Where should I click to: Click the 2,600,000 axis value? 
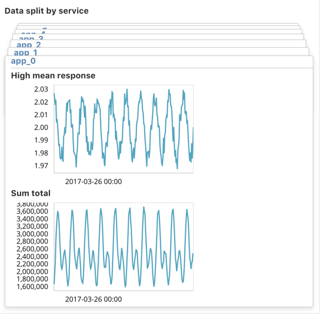[x=32, y=249]
